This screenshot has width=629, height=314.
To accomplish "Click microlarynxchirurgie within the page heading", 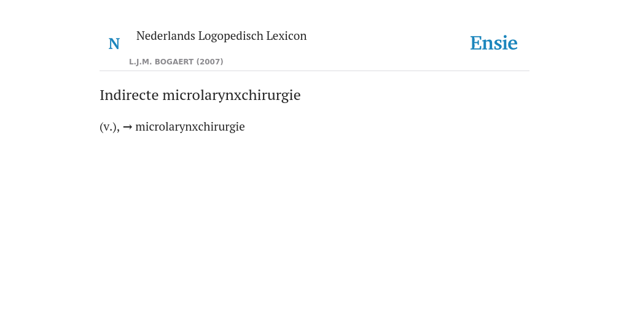I will tap(232, 95).
